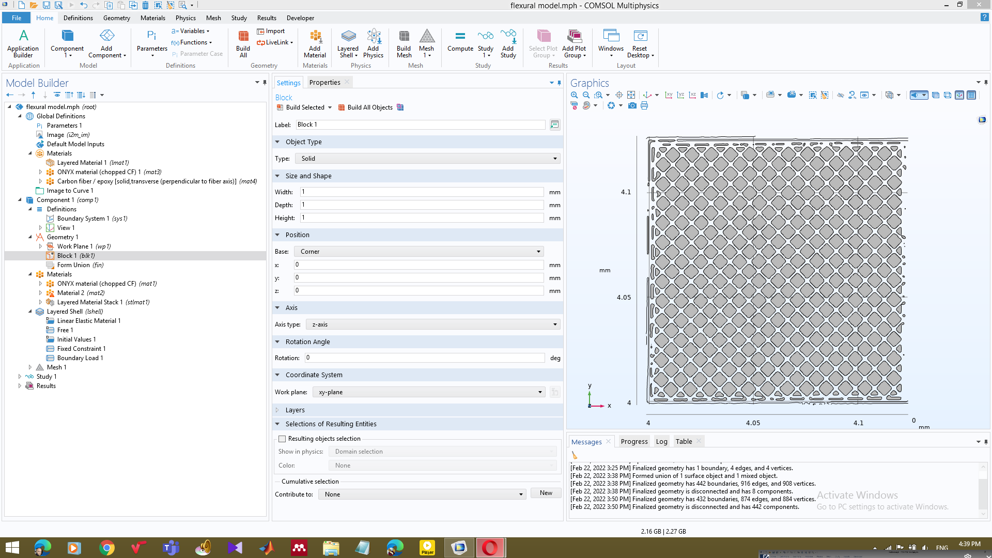This screenshot has height=558, width=992.
Task: Open the Physics ribbon tab
Action: click(185, 18)
